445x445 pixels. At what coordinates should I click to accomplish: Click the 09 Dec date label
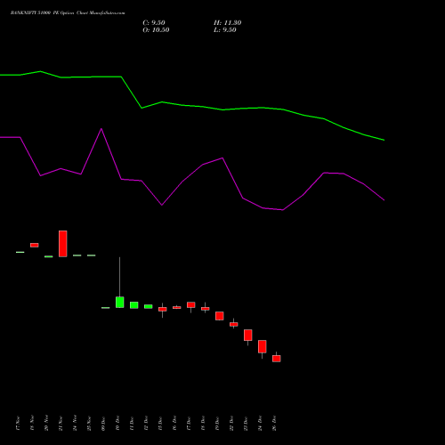pyautogui.click(x=103, y=423)
